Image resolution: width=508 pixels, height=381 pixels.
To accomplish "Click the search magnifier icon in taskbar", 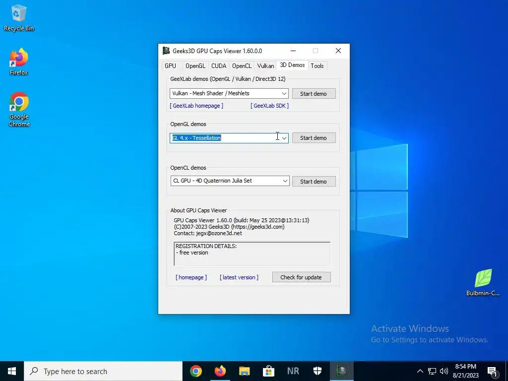I will (34, 371).
